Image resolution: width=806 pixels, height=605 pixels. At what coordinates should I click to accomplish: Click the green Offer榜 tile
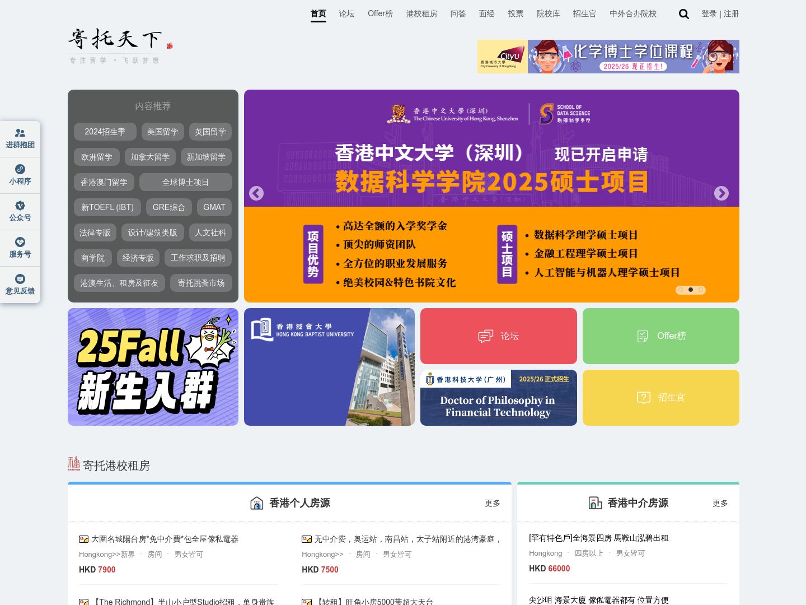pyautogui.click(x=661, y=336)
